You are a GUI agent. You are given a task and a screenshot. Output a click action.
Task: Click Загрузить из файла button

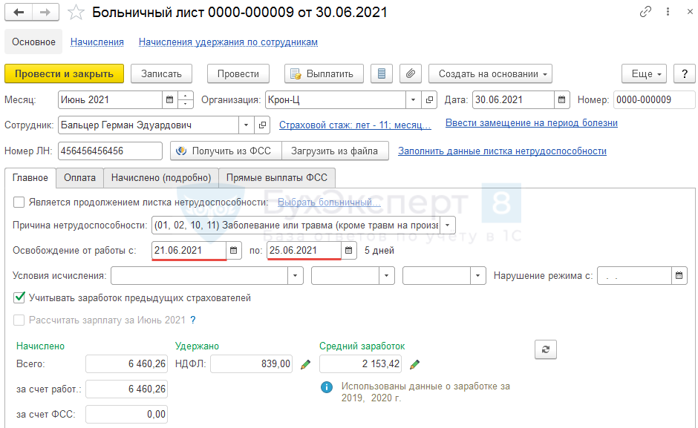click(335, 151)
